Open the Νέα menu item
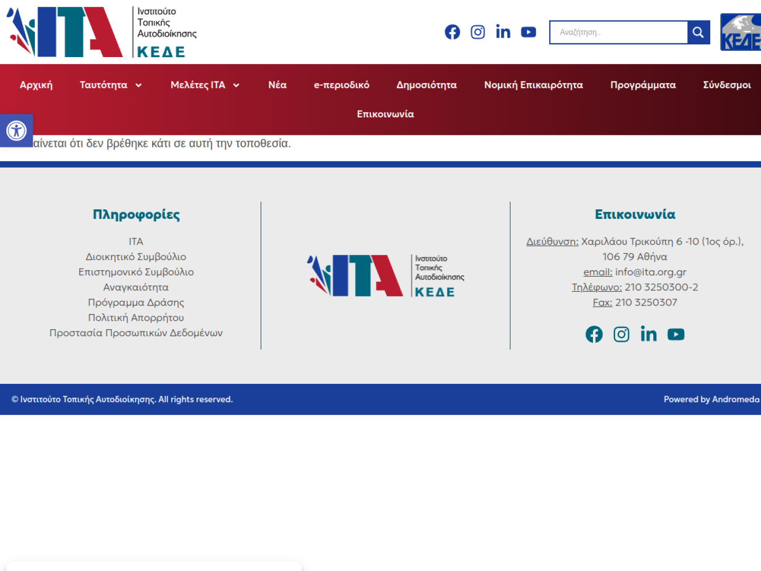Viewport: 761px width, 571px height. pos(277,85)
